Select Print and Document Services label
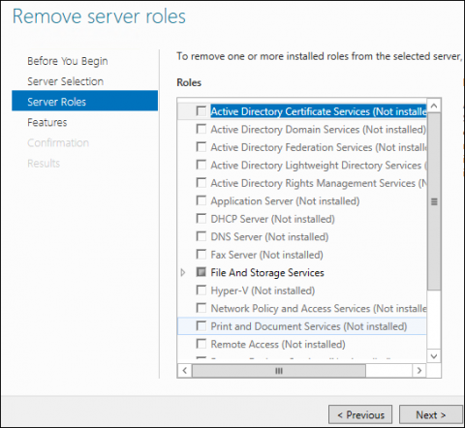465x428 pixels. click(309, 326)
